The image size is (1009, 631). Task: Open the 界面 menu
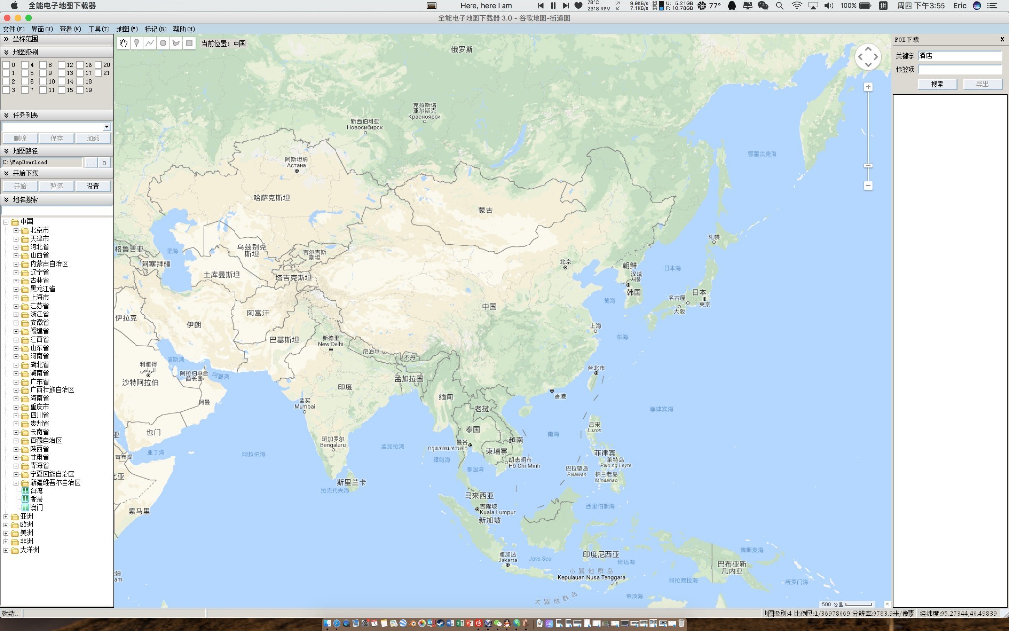[42, 29]
